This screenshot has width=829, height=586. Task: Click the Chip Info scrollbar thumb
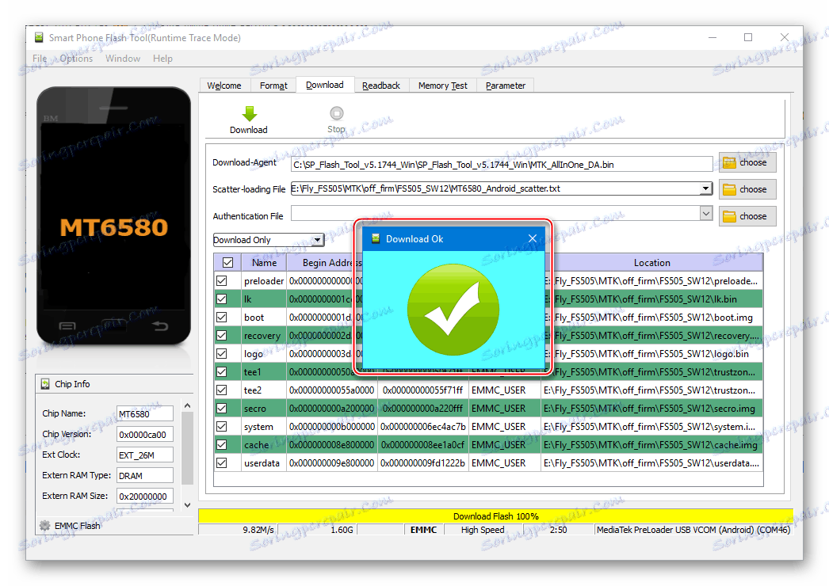187,448
